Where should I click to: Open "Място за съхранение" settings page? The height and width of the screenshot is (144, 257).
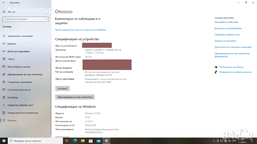tap(18, 52)
